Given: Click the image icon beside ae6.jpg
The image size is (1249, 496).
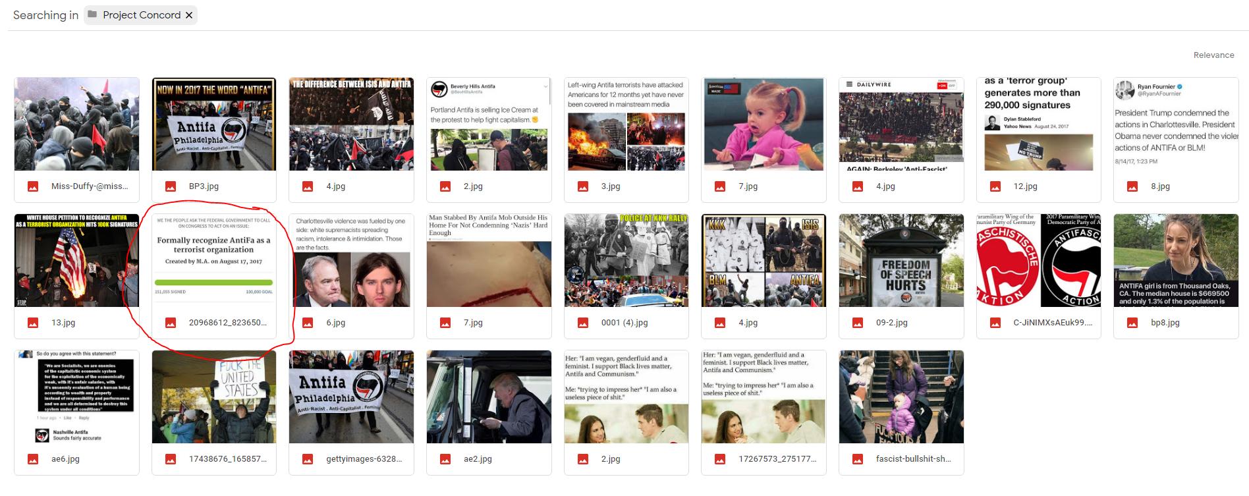Looking at the screenshot, I should pyautogui.click(x=33, y=459).
